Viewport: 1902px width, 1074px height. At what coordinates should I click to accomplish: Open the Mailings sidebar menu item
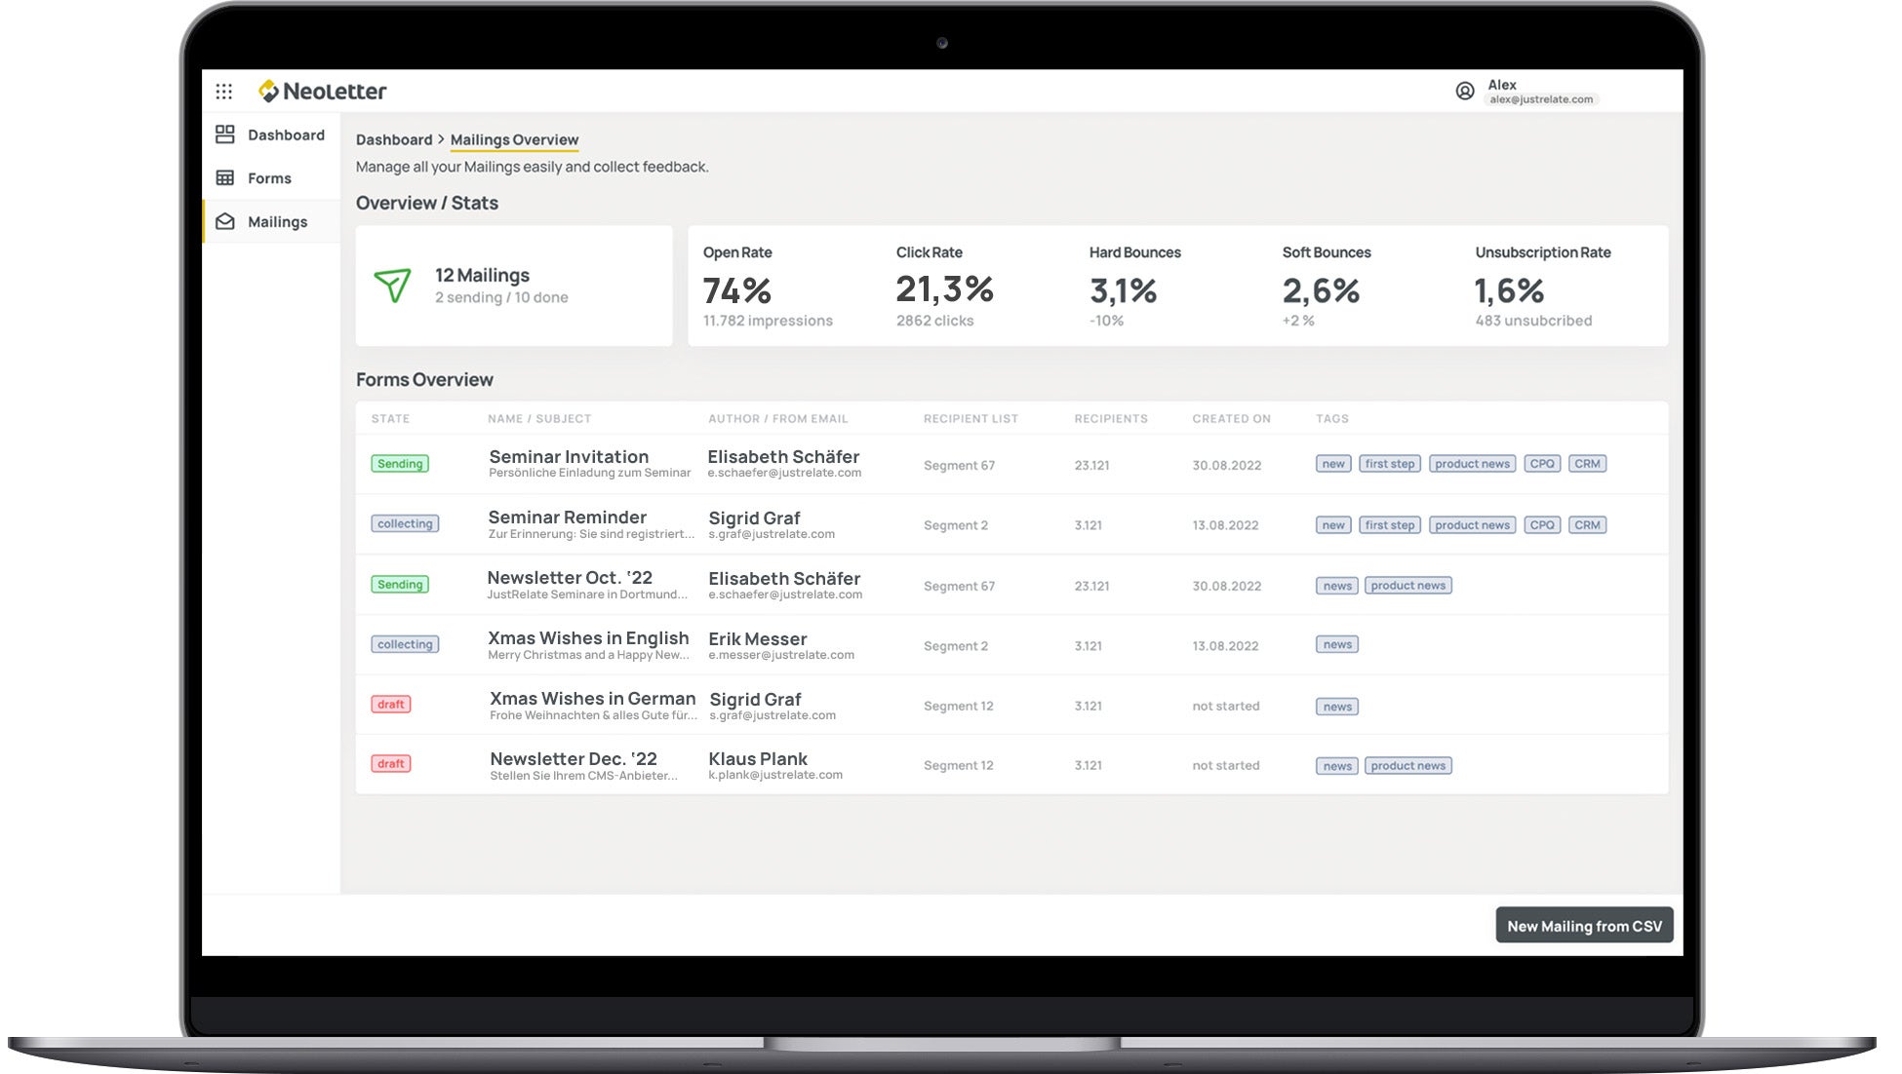pos(277,222)
